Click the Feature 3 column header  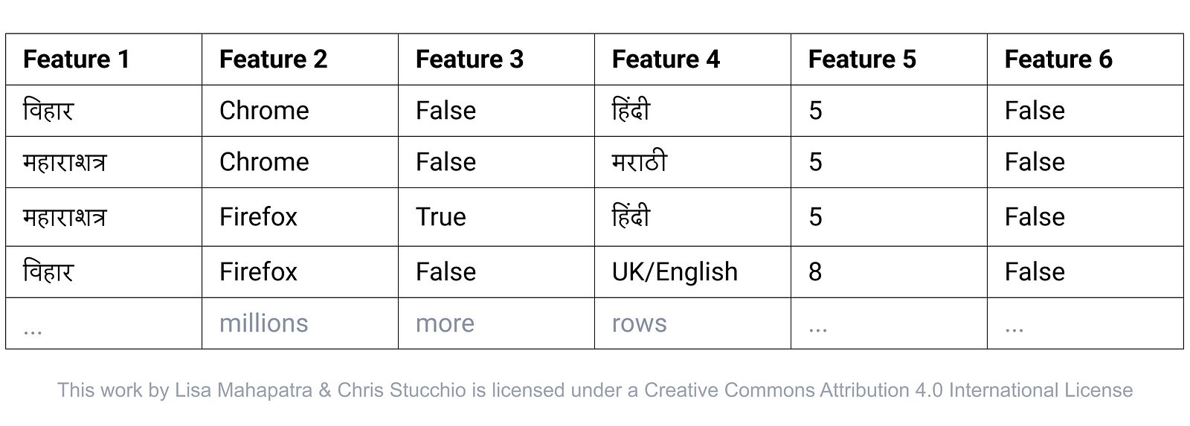tap(469, 59)
